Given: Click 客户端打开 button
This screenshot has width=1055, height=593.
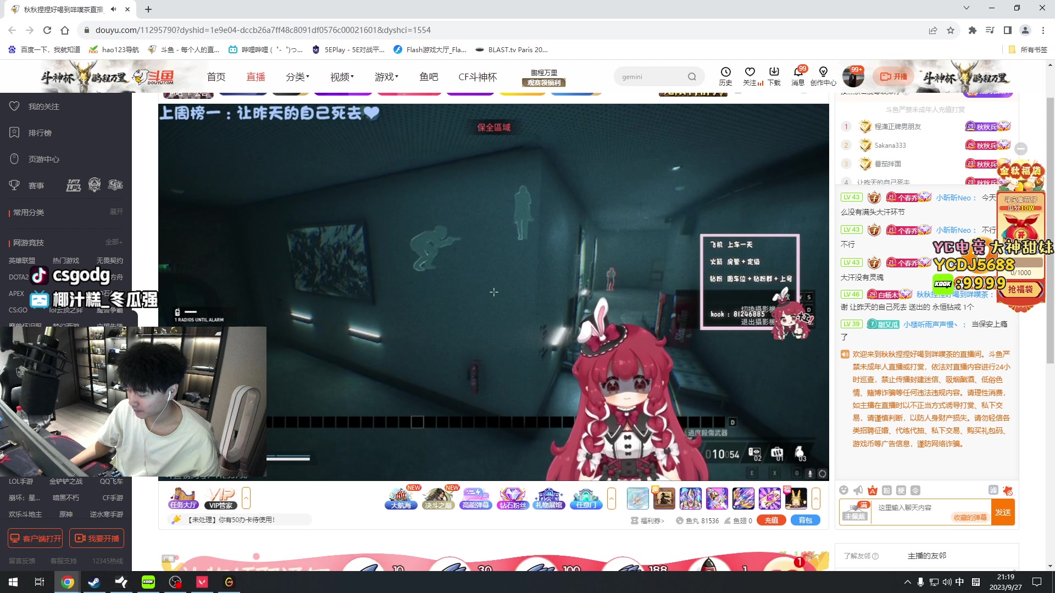Looking at the screenshot, I should (35, 539).
